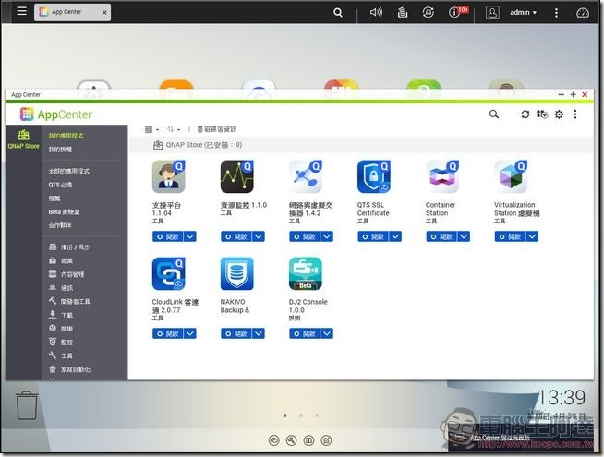Click the 網路與虛擬交換器 app icon
Viewport: 604px width, 457px height.
(x=306, y=176)
